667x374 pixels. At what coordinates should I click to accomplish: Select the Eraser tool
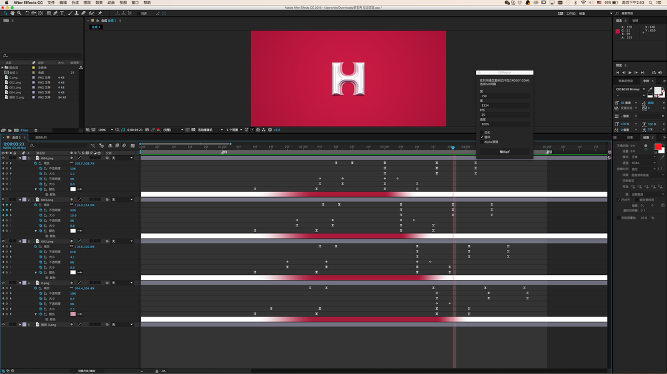tap(84, 13)
